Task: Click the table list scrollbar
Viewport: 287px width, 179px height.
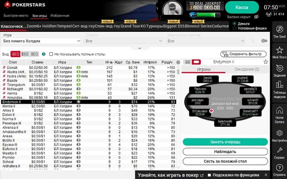Action: [178, 72]
